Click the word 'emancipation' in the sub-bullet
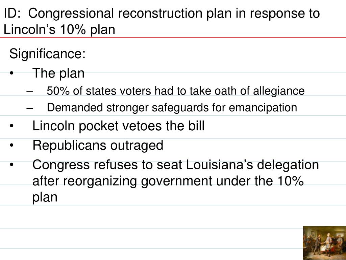 click(263, 108)
